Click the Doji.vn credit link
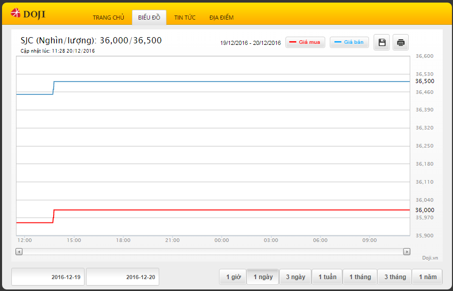This screenshot has height=291, width=453. tap(430, 258)
